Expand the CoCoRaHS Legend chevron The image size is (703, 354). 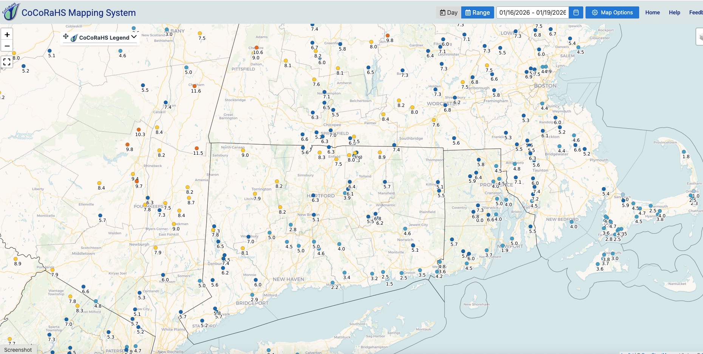[134, 37]
